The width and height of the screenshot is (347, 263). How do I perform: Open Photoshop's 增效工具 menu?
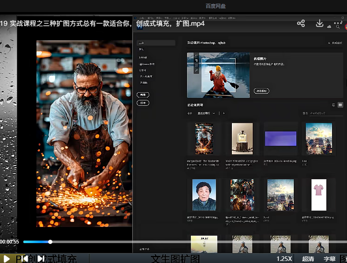click(x=213, y=18)
